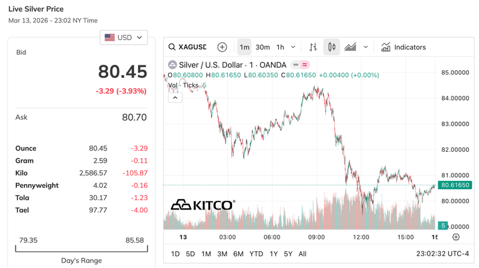Screen dimensions: 479x268
Task: Select the 1M date range tab
Action: (206, 254)
